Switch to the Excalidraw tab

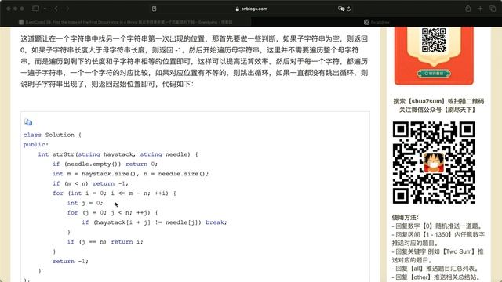(x=376, y=22)
